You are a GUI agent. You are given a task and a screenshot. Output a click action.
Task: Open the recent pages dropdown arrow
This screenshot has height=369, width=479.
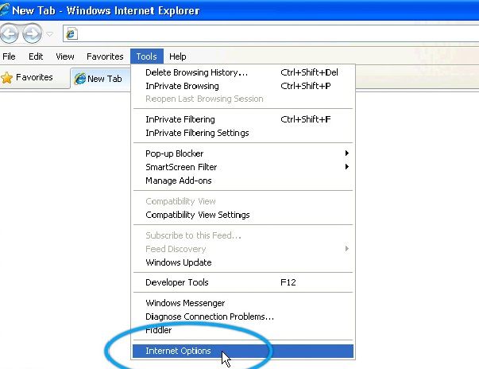pos(50,33)
